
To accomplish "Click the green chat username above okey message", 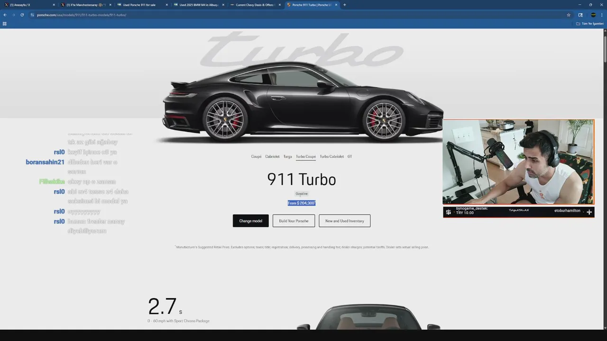I will [52, 181].
